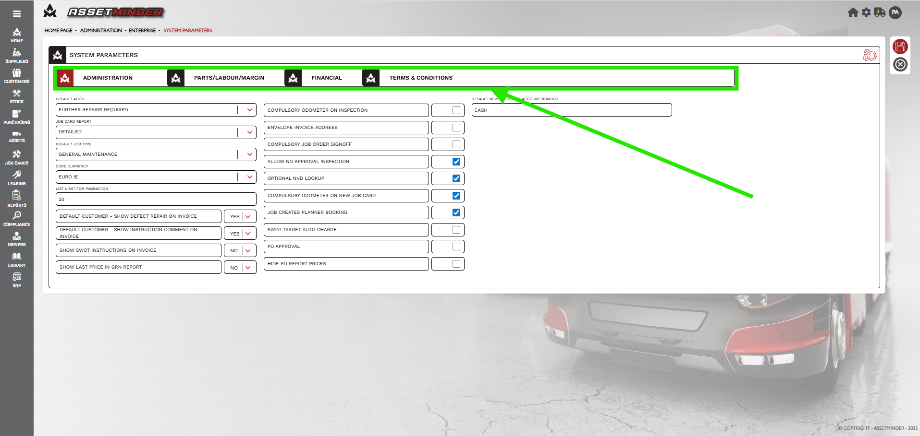Viewport: 920px width, 436px height.
Task: Go to Job Cards in sidebar
Action: [x=17, y=157]
